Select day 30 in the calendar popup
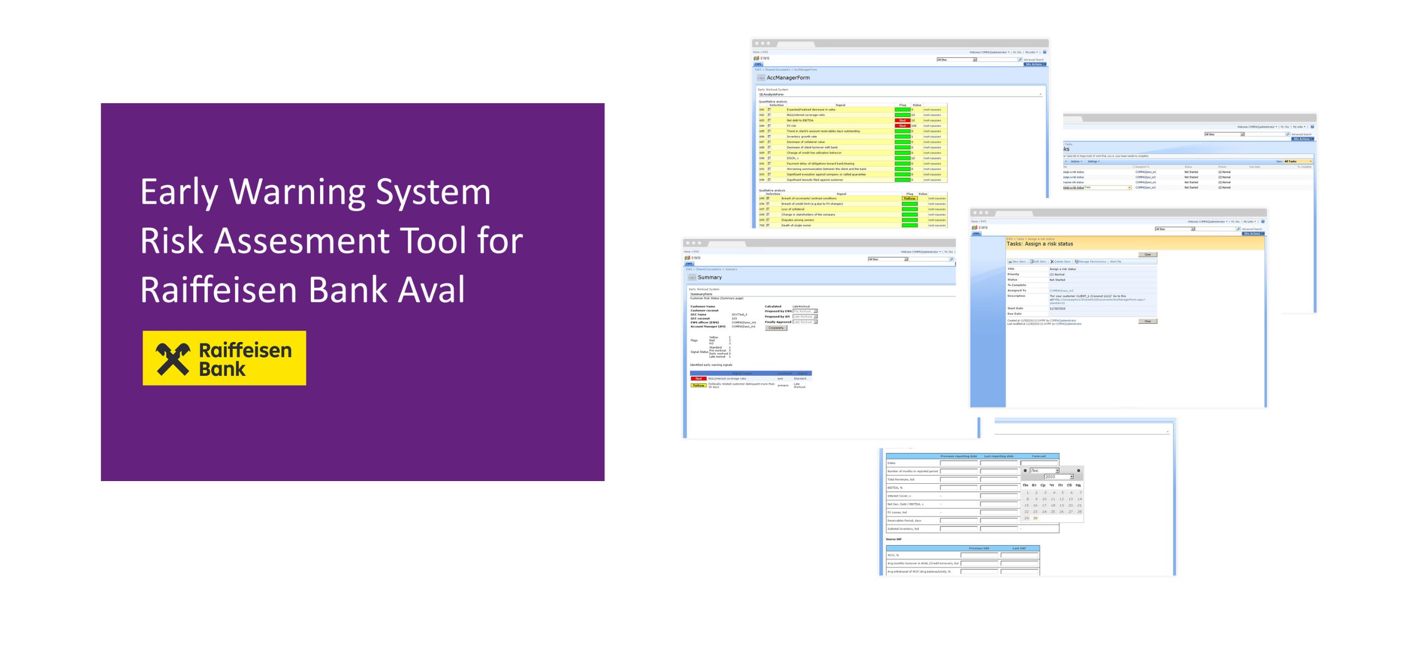The height and width of the screenshot is (651, 1422). click(x=1035, y=518)
